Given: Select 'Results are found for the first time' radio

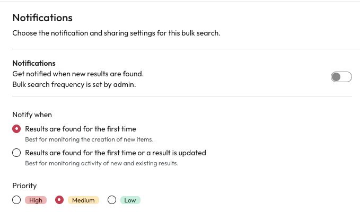Looking at the screenshot, I should [17, 129].
